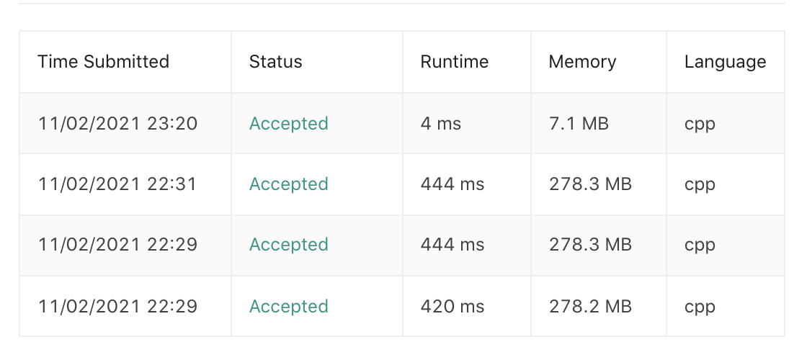Open the Accepted submission from 23:20
Viewport: 807px width, 360px height.
289,123
